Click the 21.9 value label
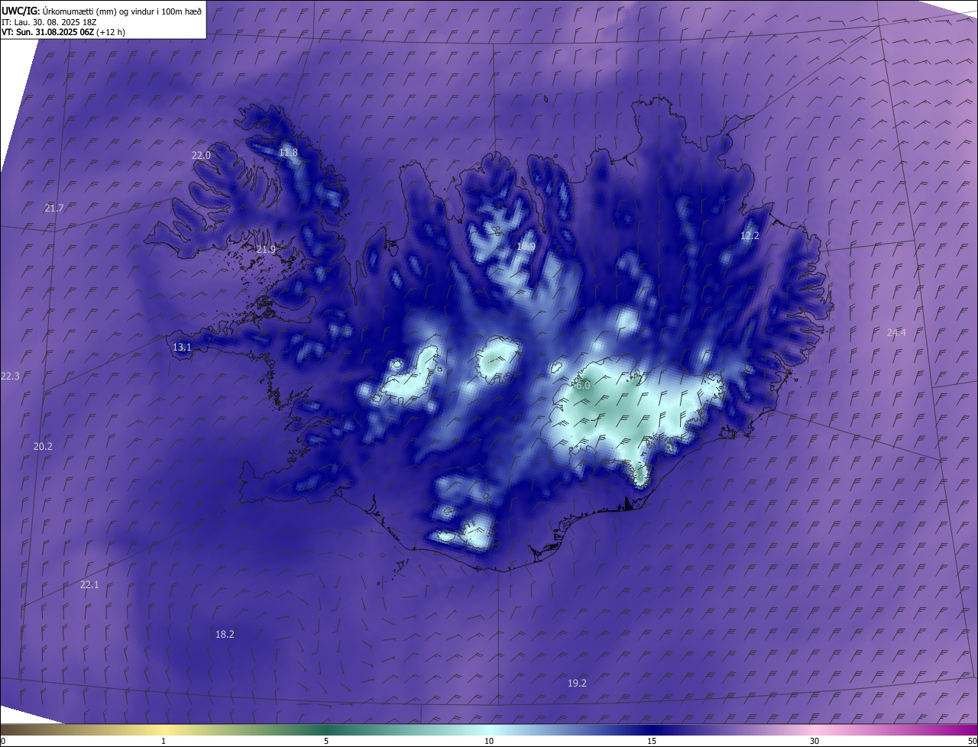This screenshot has width=978, height=747. click(x=266, y=249)
